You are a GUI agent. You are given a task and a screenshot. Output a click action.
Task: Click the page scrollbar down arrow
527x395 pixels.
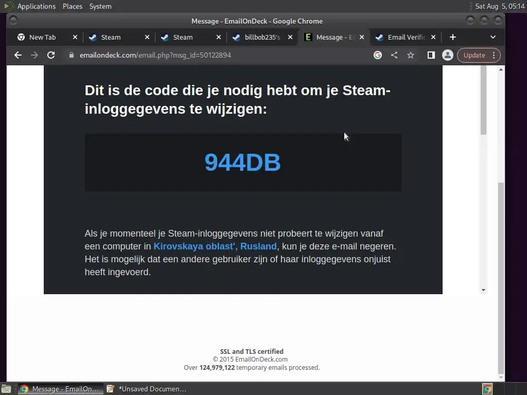pyautogui.click(x=501, y=377)
